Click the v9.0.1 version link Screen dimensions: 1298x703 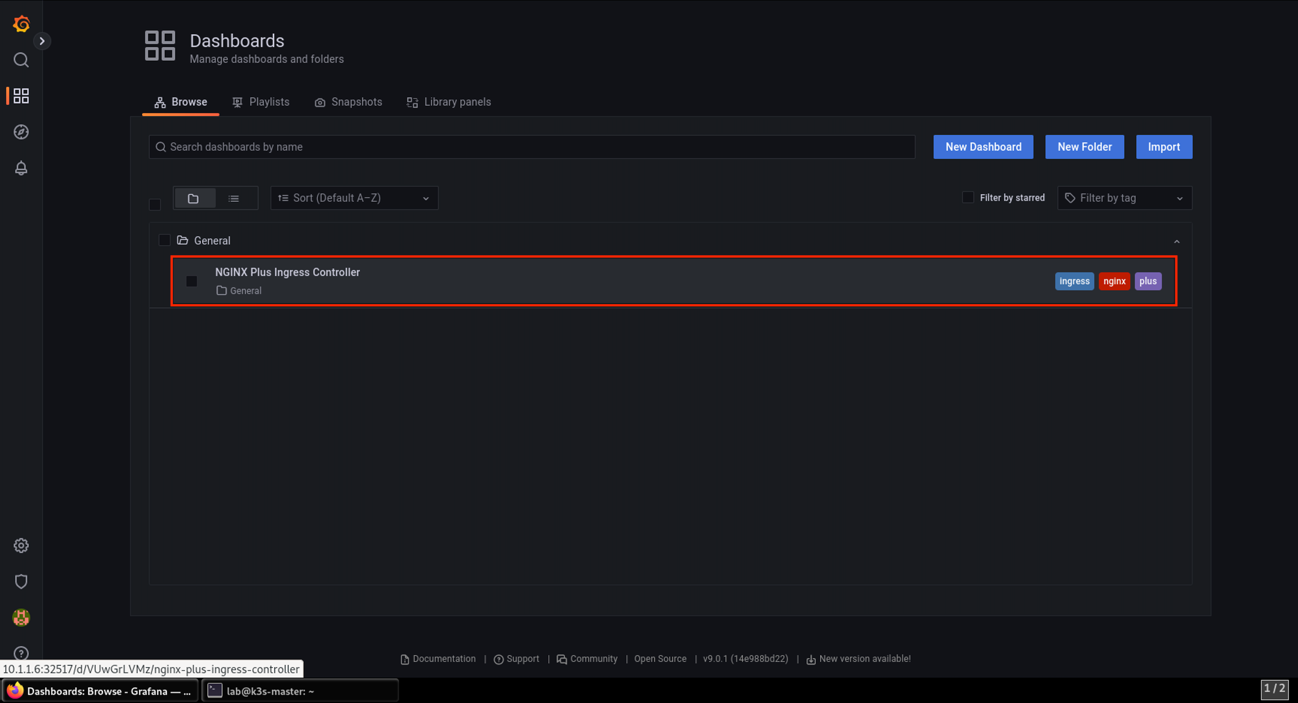(x=746, y=659)
